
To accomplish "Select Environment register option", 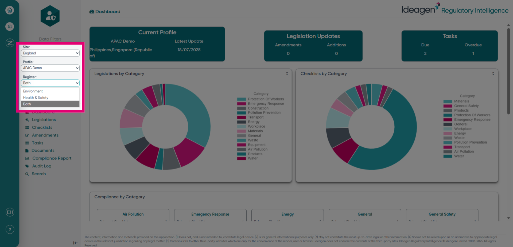I will (x=50, y=91).
